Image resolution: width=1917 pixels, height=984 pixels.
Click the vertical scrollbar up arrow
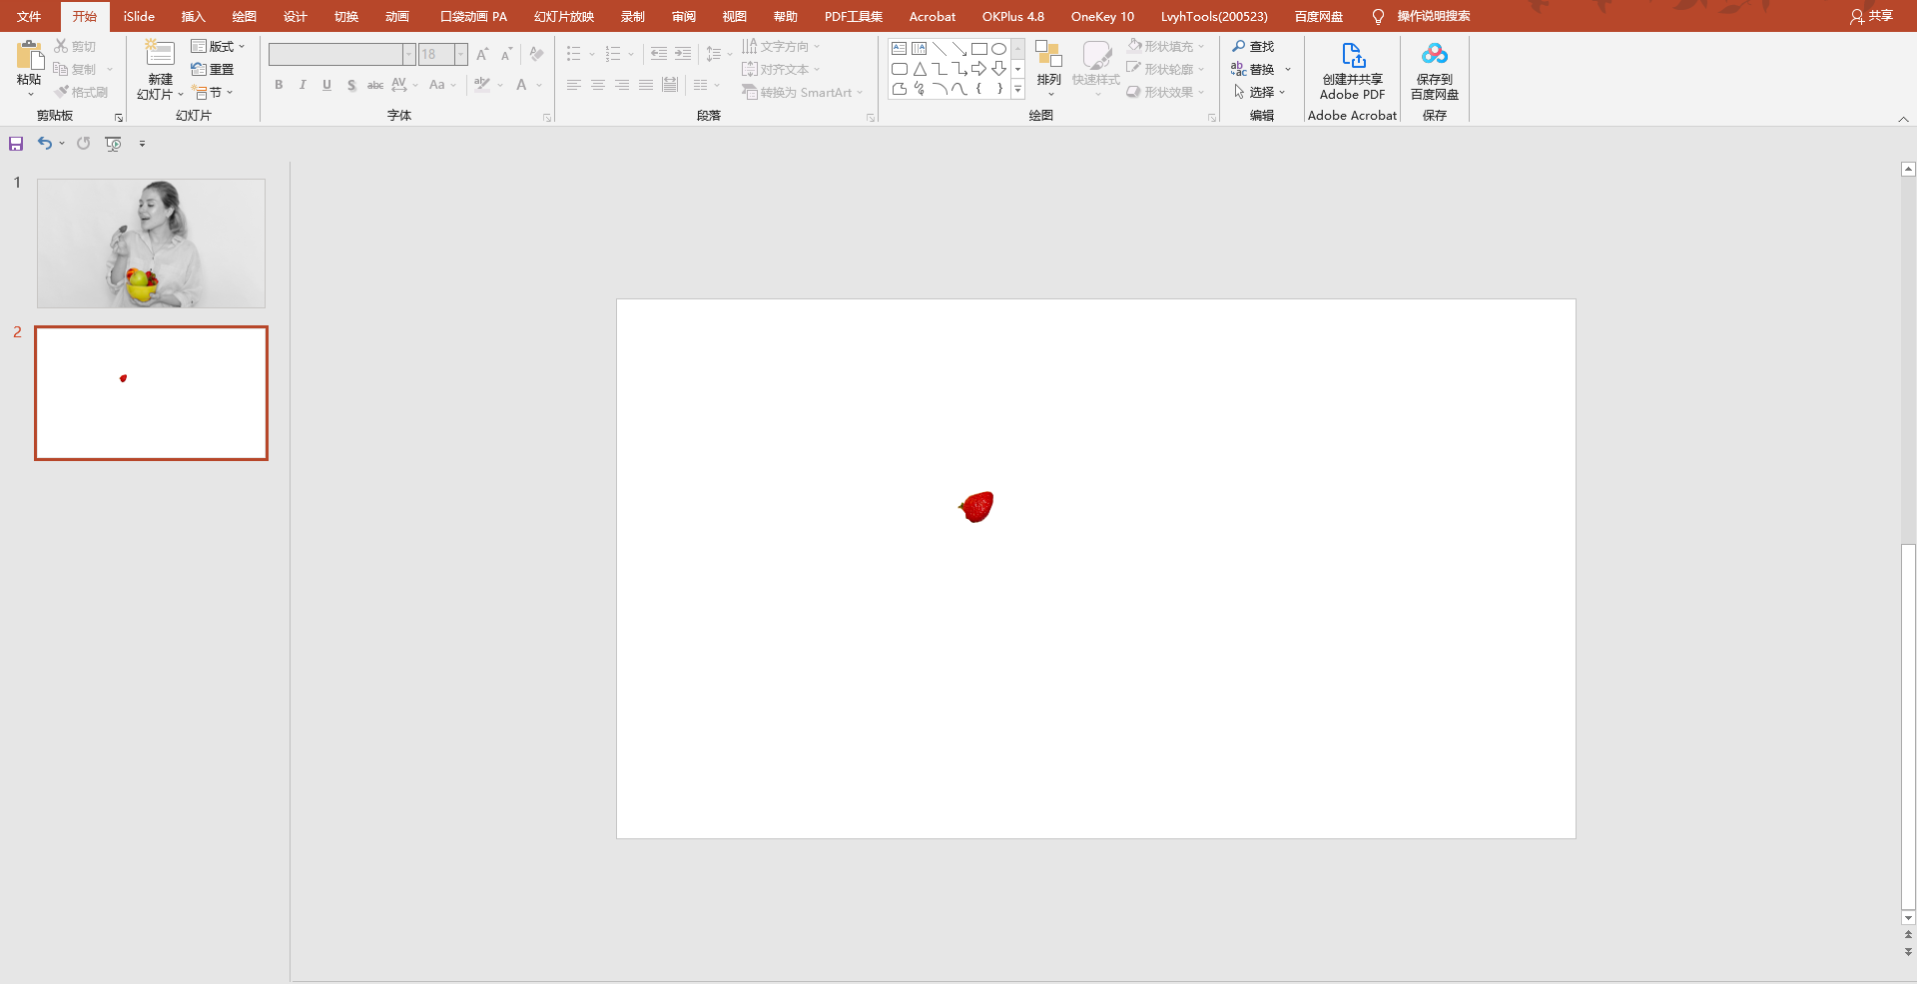click(x=1908, y=170)
